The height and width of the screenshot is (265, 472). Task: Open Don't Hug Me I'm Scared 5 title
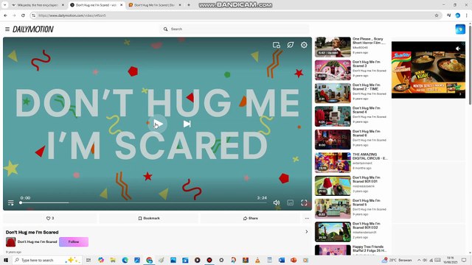(x=367, y=202)
